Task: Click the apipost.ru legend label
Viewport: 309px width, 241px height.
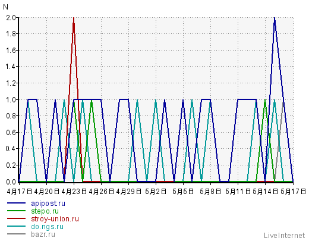Action: coord(48,204)
